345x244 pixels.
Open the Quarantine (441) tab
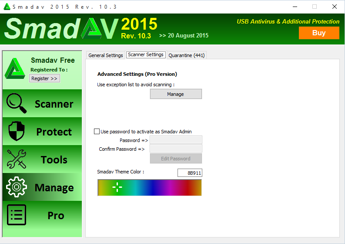[187, 55]
